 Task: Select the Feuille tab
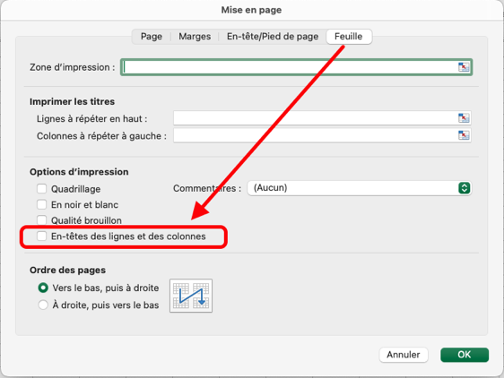[349, 37]
